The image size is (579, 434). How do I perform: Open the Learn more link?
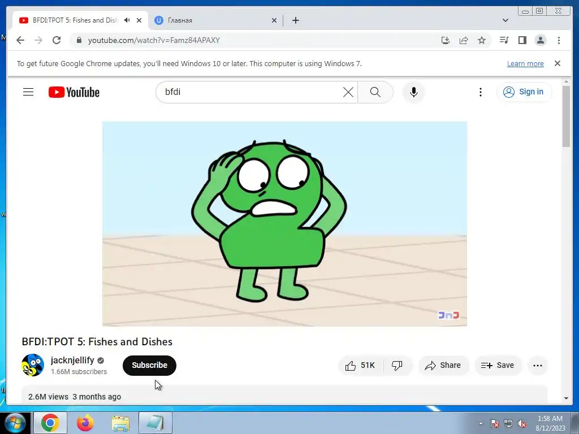coord(525,63)
